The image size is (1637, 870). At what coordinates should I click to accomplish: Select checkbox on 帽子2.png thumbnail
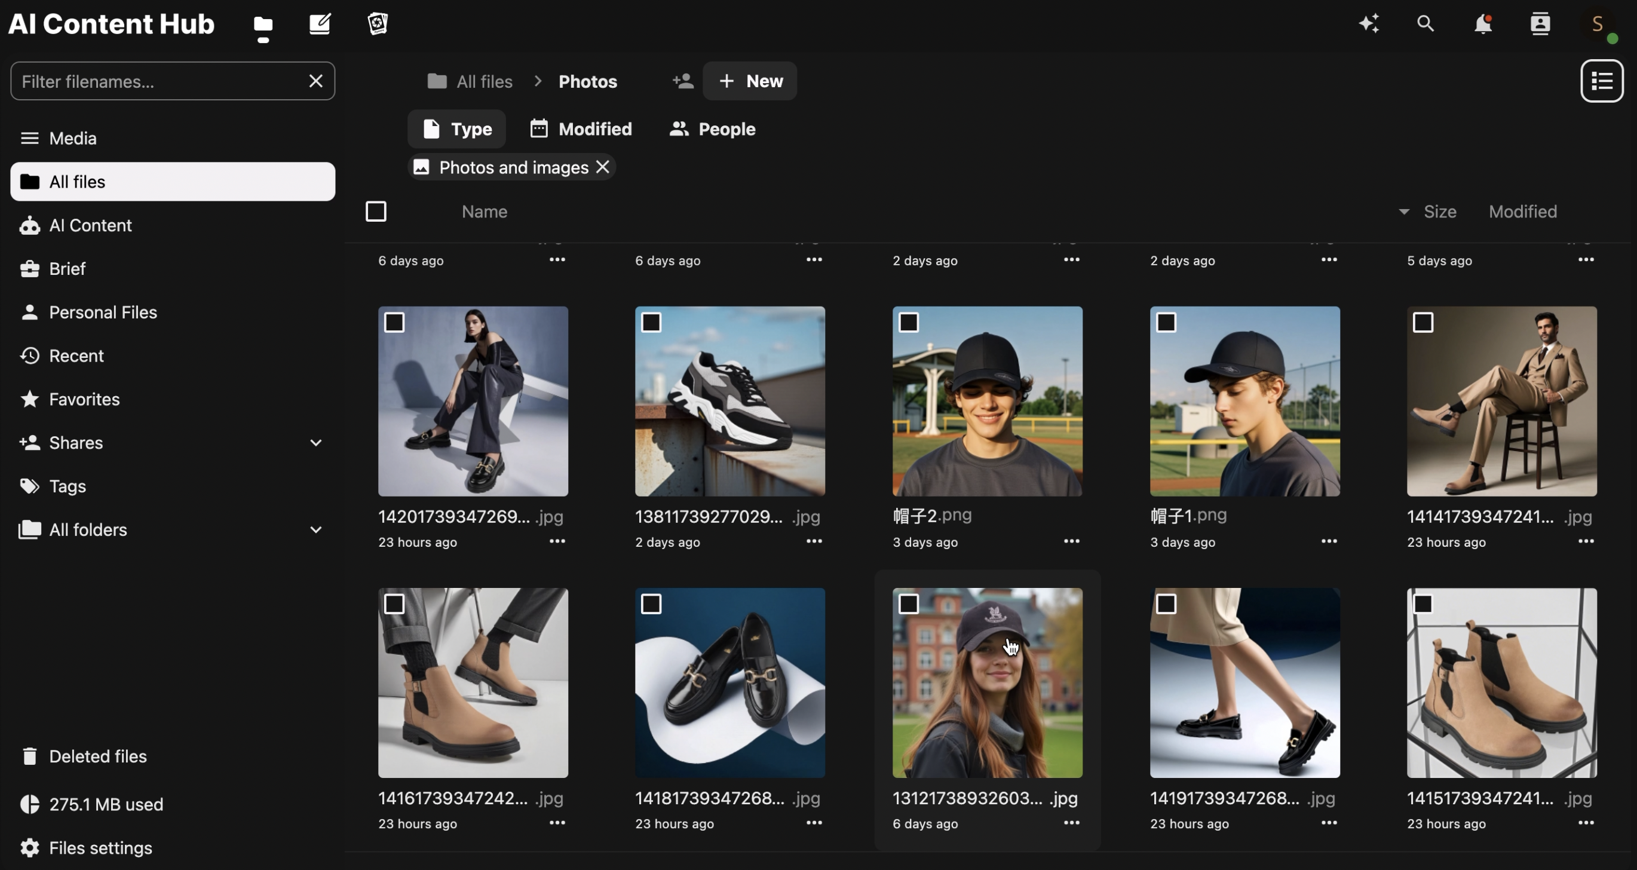909,323
